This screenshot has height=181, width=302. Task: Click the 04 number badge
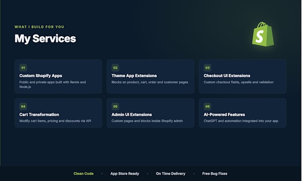pos(23,106)
